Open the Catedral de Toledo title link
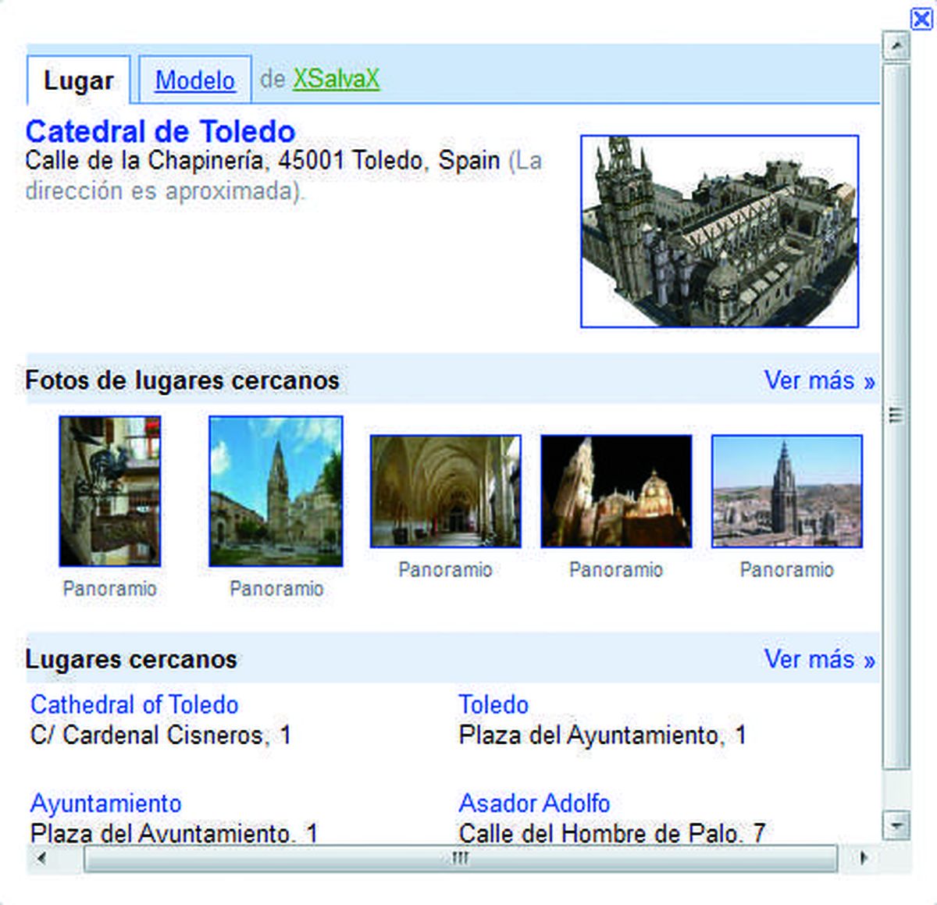 [159, 131]
